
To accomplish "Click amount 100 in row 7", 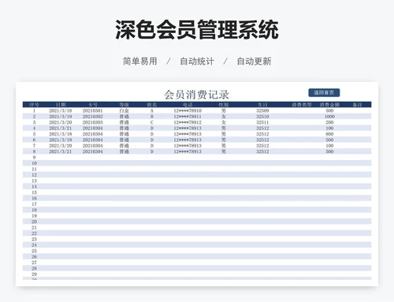I will (x=329, y=146).
